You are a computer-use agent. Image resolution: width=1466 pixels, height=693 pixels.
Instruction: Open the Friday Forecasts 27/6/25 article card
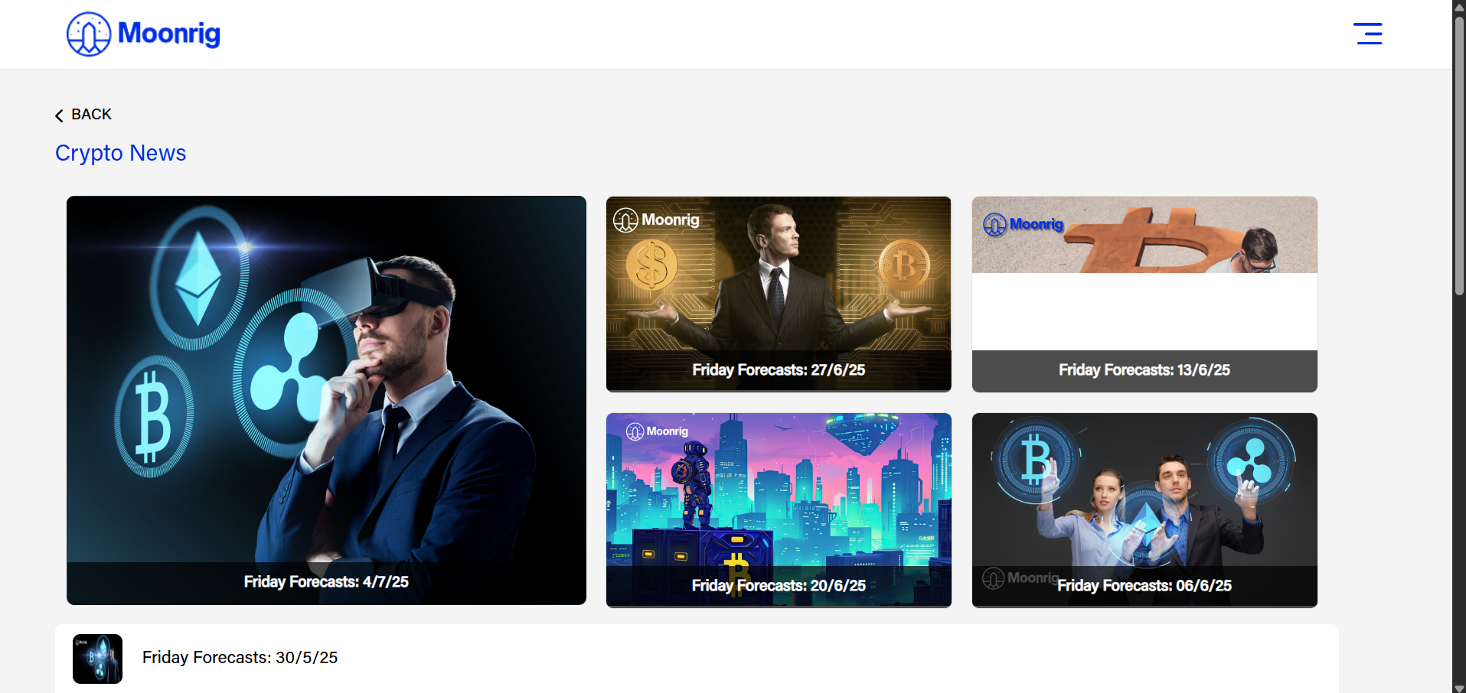point(779,294)
